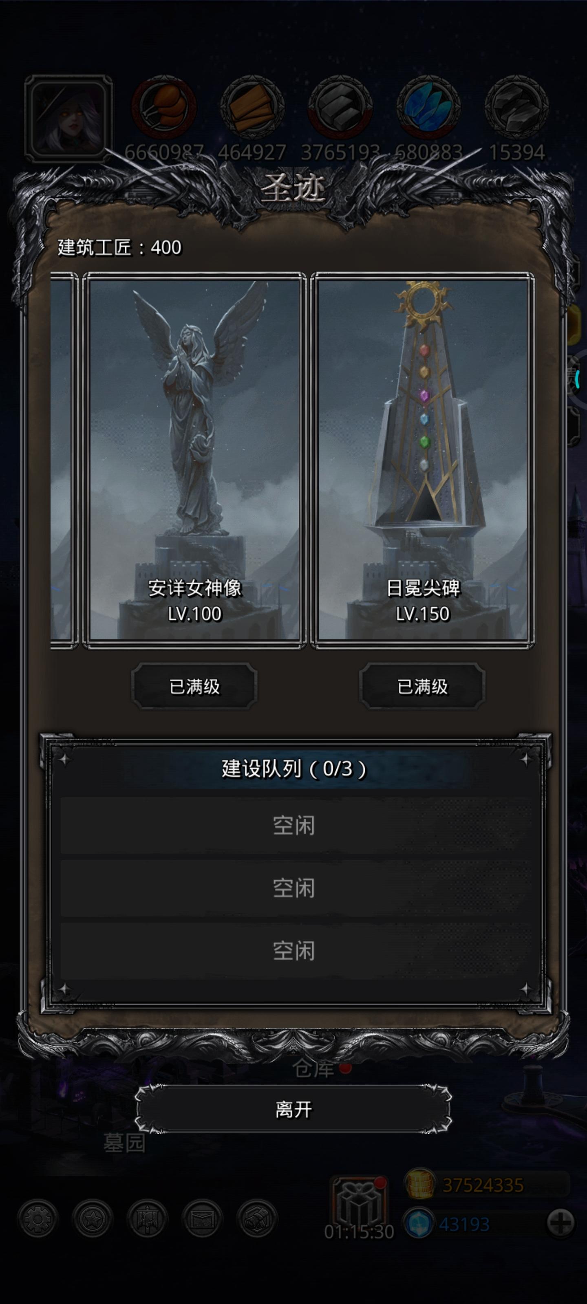This screenshot has width=587, height=1304.
Task: Click 已满级 under 安详女神像
Action: coord(194,686)
